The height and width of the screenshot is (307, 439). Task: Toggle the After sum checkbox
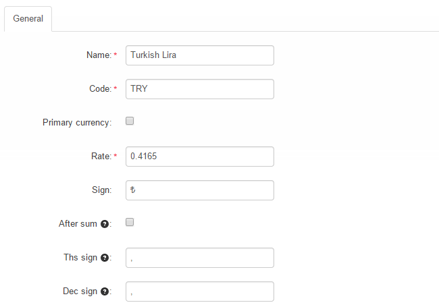point(130,222)
